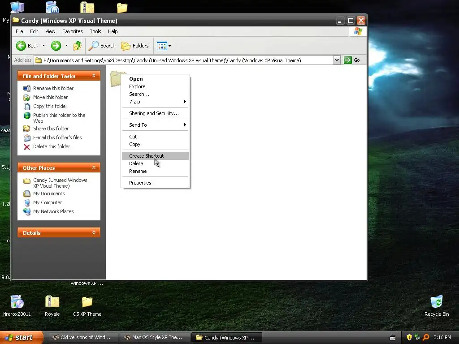Select Search... in the context menu
The height and width of the screenshot is (344, 459).
tap(155, 94)
